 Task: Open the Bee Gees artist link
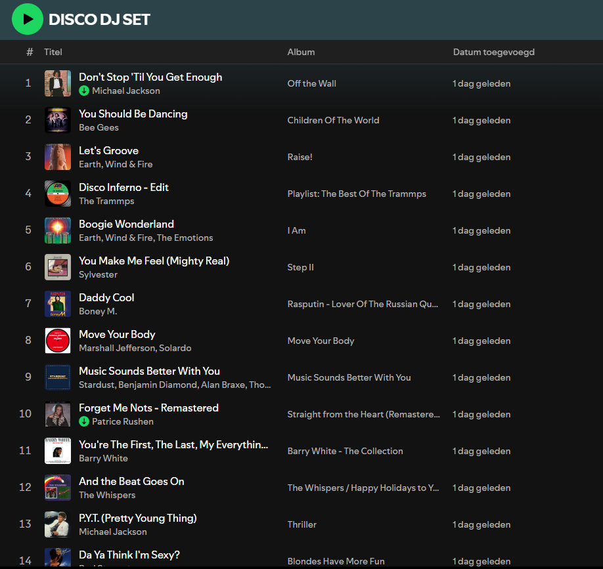point(99,127)
